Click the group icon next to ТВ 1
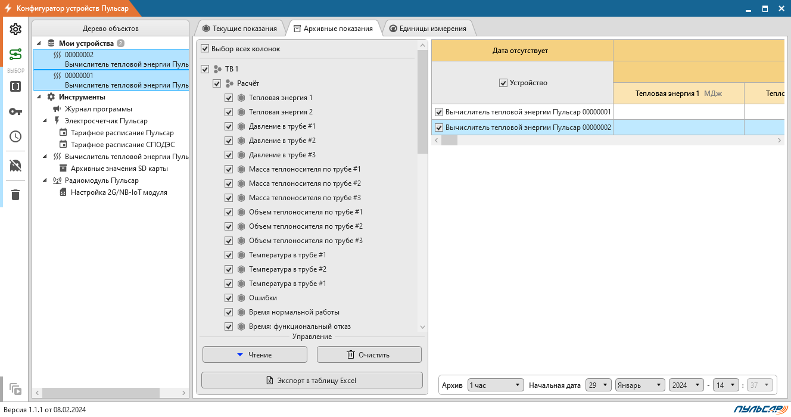The width and height of the screenshot is (791, 417). coord(217,69)
